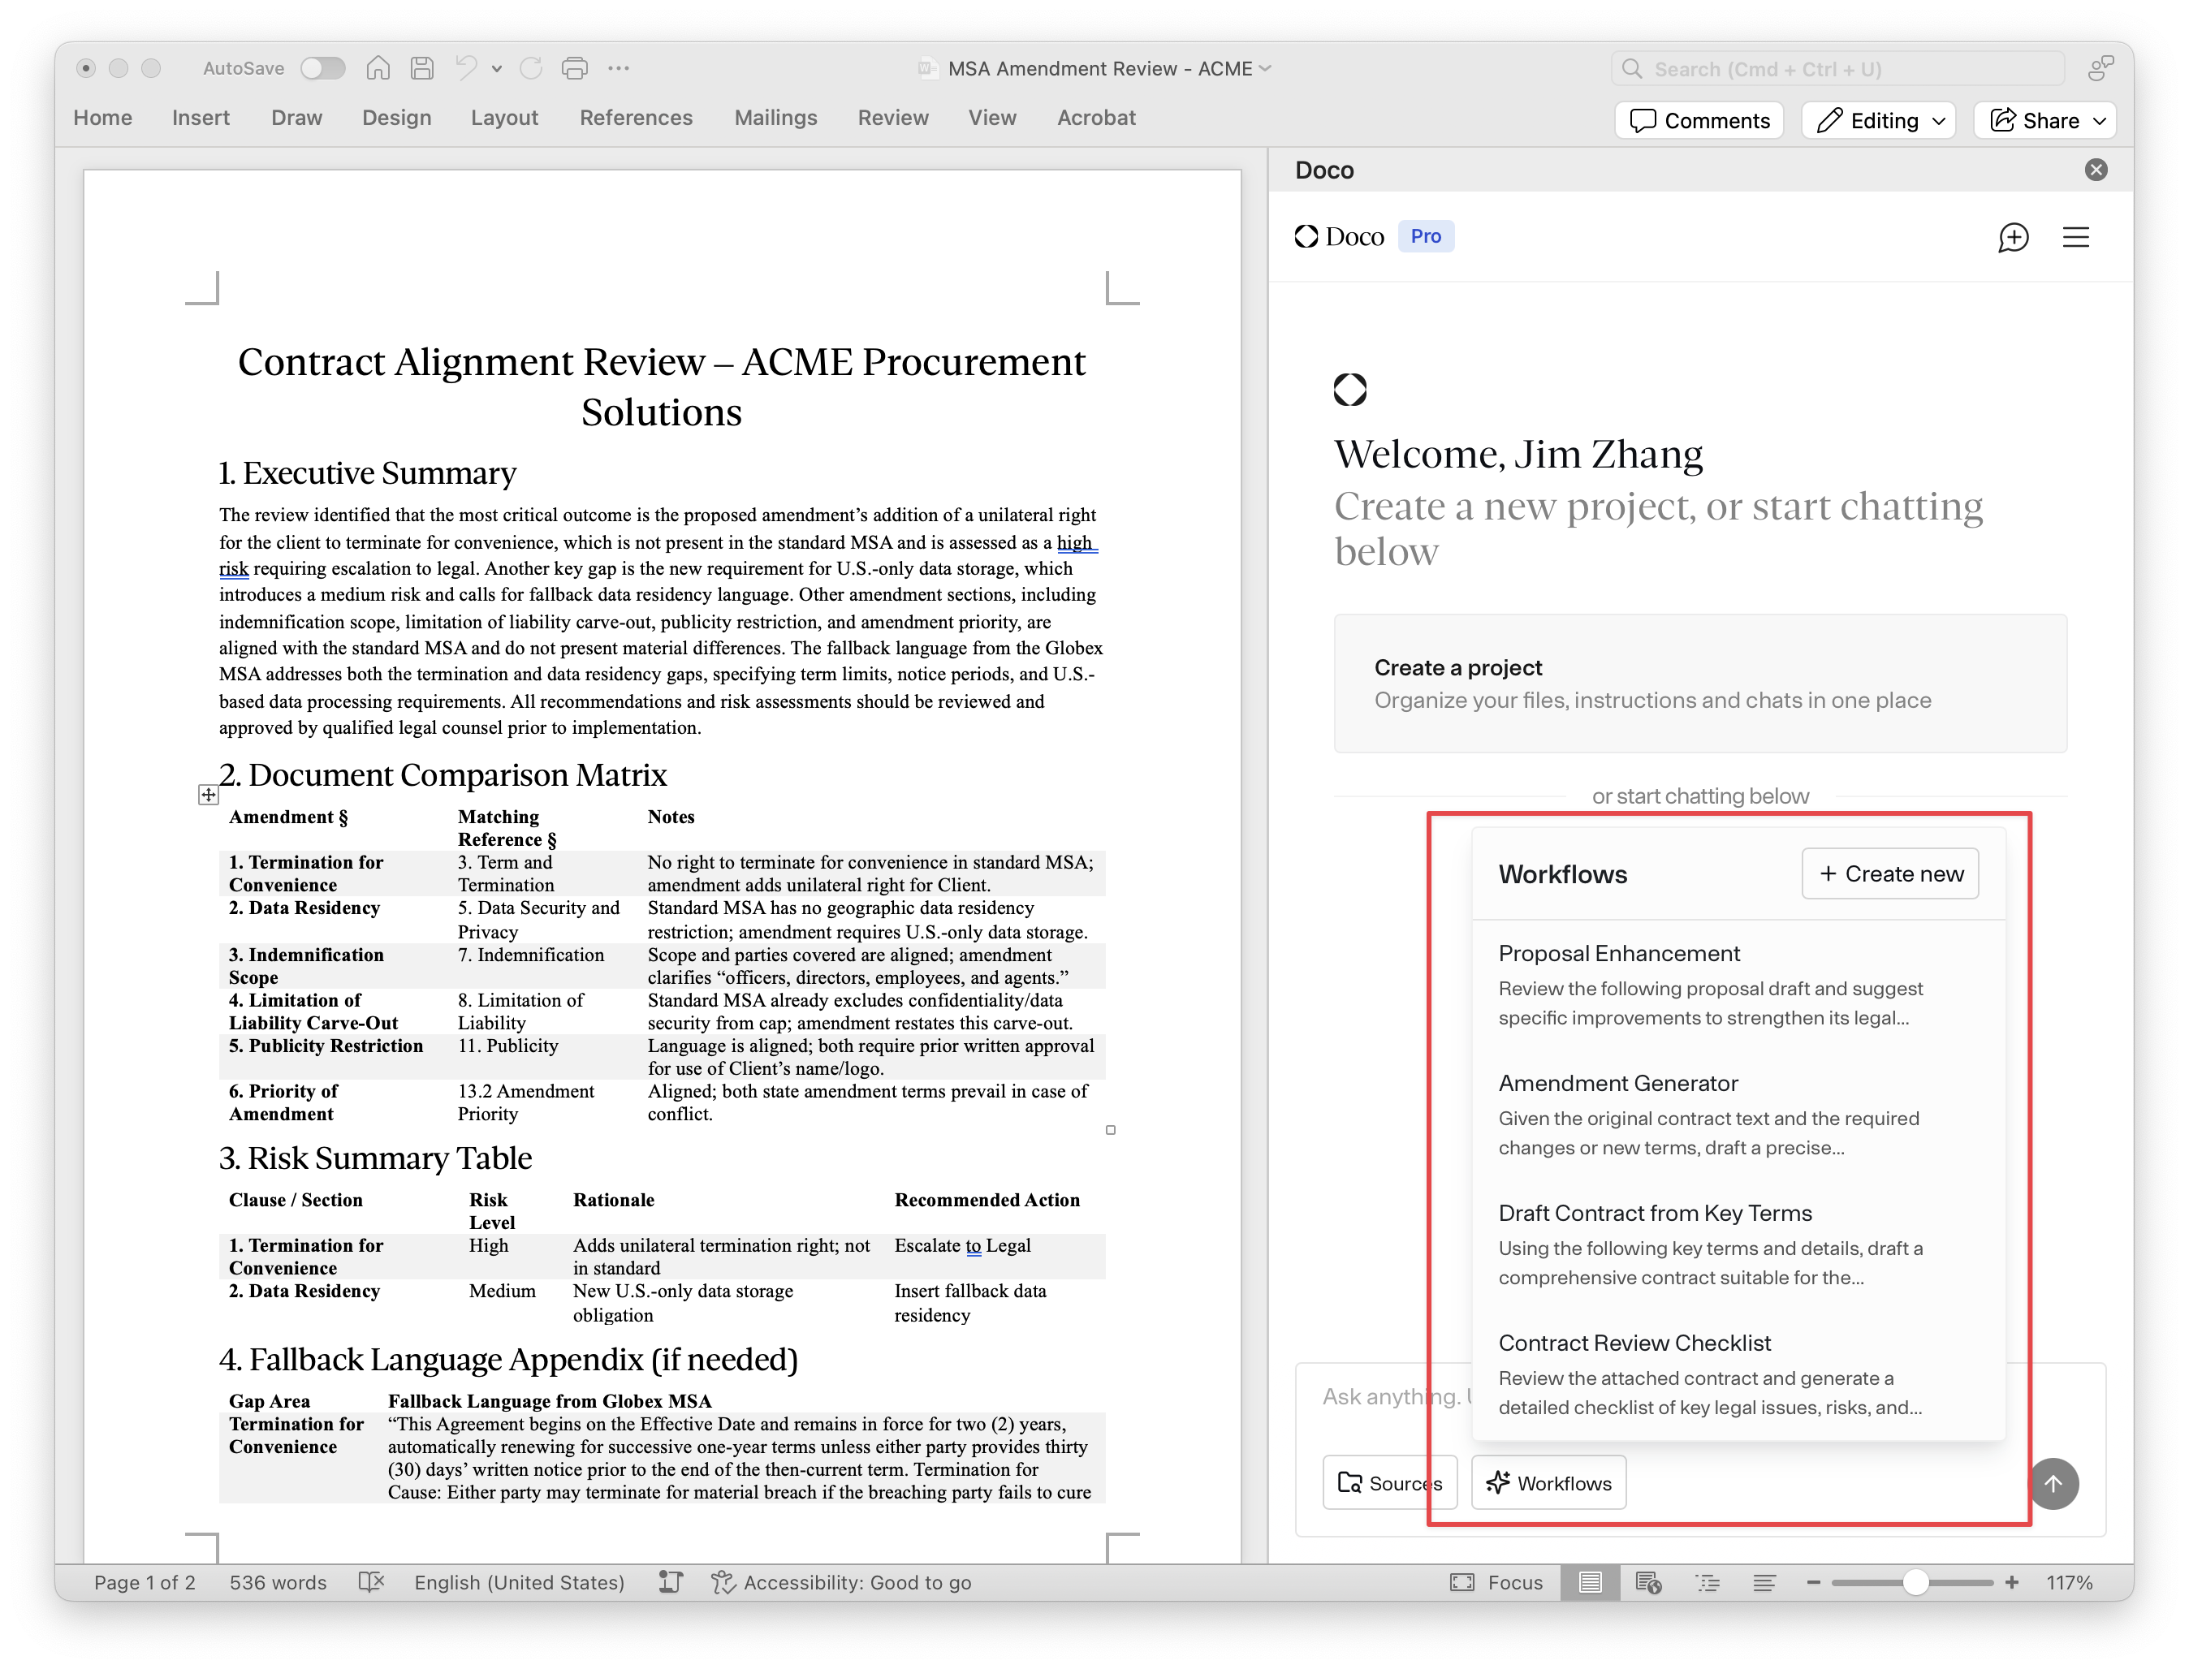Open the undo history dropdown arrow
This screenshot has height=1669, width=2189.
click(497, 68)
